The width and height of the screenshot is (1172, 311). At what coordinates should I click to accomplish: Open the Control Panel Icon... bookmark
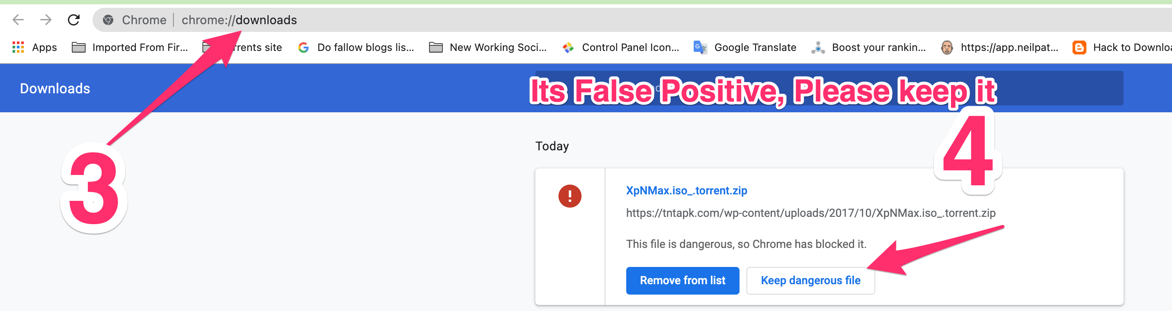pos(621,47)
